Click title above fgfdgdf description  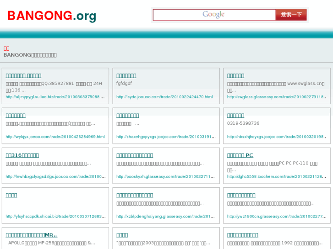126,76
